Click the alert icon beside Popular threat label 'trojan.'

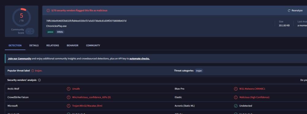coord(33,71)
